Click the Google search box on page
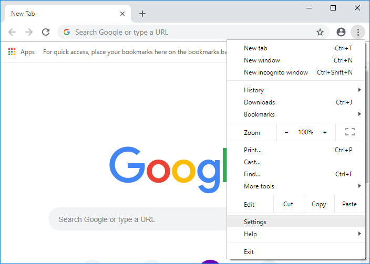Screen dimensions: 370x264 [x=137, y=219]
